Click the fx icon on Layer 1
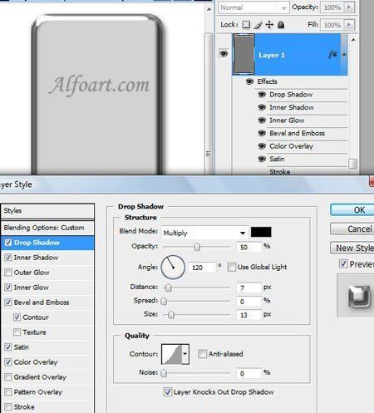Viewport: 374px width, 413px height. 332,55
